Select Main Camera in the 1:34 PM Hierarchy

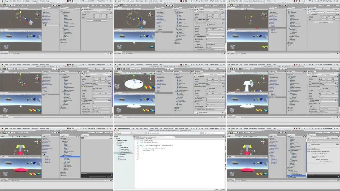pyautogui.click(x=46, y=12)
